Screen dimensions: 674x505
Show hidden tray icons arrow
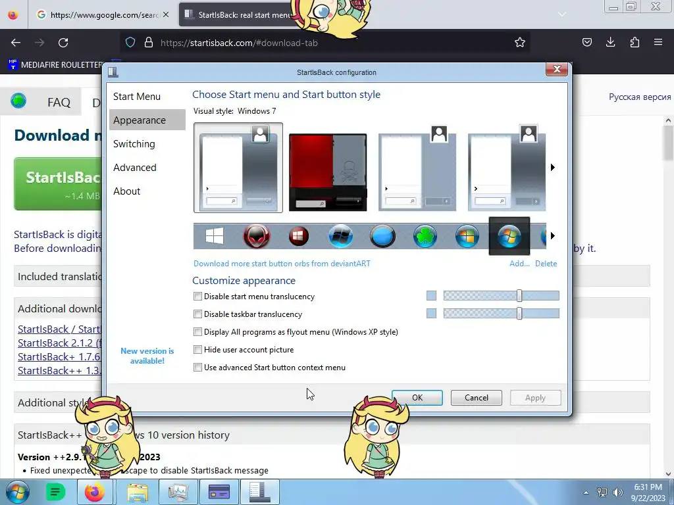(x=586, y=493)
